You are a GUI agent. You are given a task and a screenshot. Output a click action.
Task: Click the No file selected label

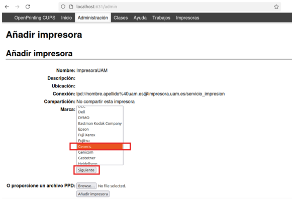point(112,186)
